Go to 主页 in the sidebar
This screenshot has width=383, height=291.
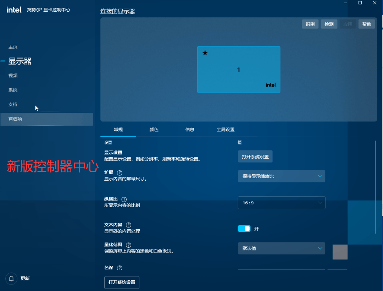tap(13, 47)
